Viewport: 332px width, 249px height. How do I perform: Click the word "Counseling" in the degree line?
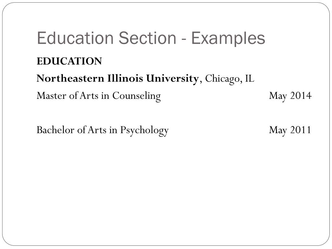[x=136, y=96]
